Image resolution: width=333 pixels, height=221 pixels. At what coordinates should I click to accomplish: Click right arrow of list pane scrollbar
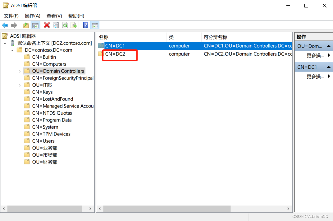point(288,209)
